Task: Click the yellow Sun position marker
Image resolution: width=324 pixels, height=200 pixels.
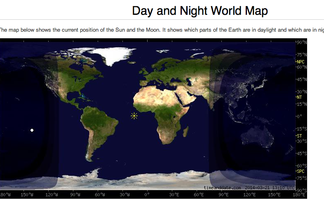Action: 134,116
